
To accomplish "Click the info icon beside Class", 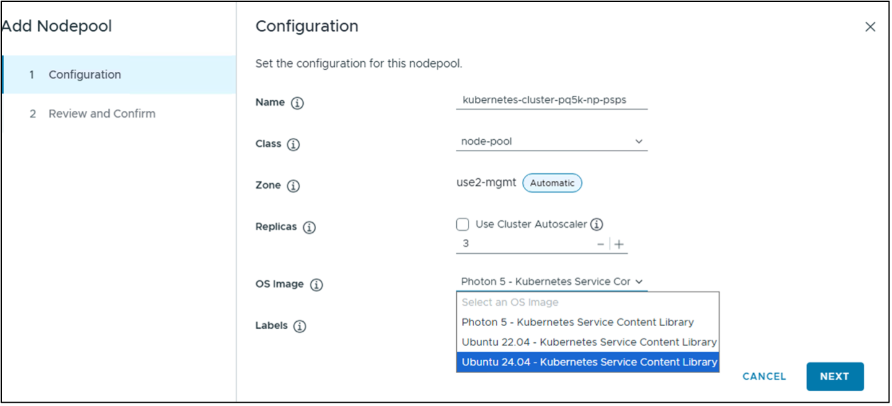I will click(x=294, y=145).
